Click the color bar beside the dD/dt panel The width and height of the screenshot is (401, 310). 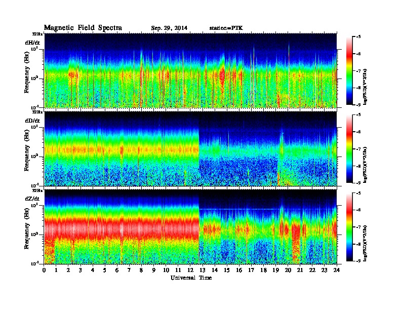click(349, 149)
